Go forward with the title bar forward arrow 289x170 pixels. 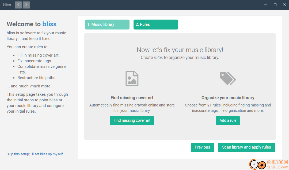pos(26,5)
